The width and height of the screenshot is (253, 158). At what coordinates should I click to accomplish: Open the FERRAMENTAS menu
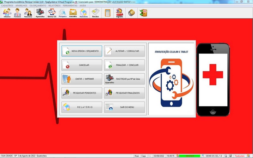70,5
